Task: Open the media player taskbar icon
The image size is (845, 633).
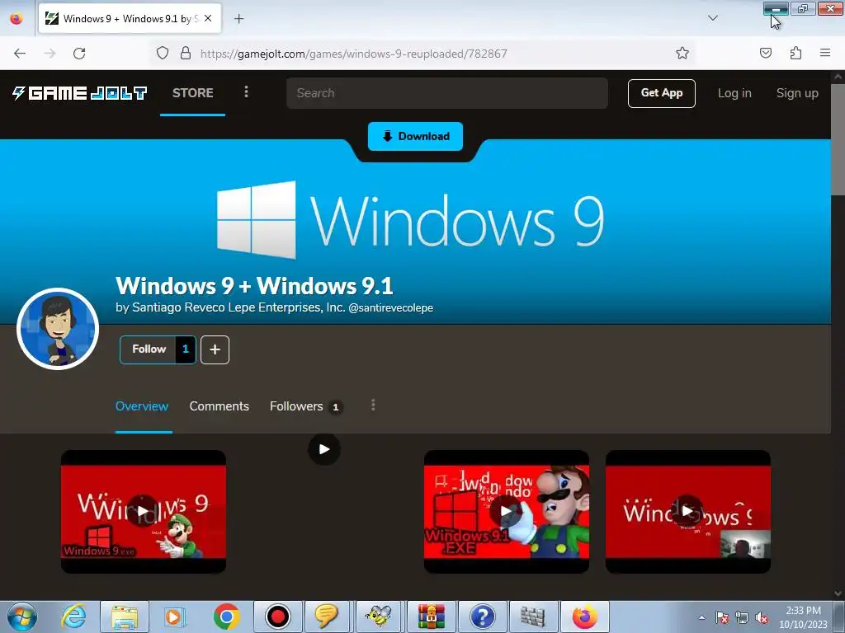Action: coord(175,617)
